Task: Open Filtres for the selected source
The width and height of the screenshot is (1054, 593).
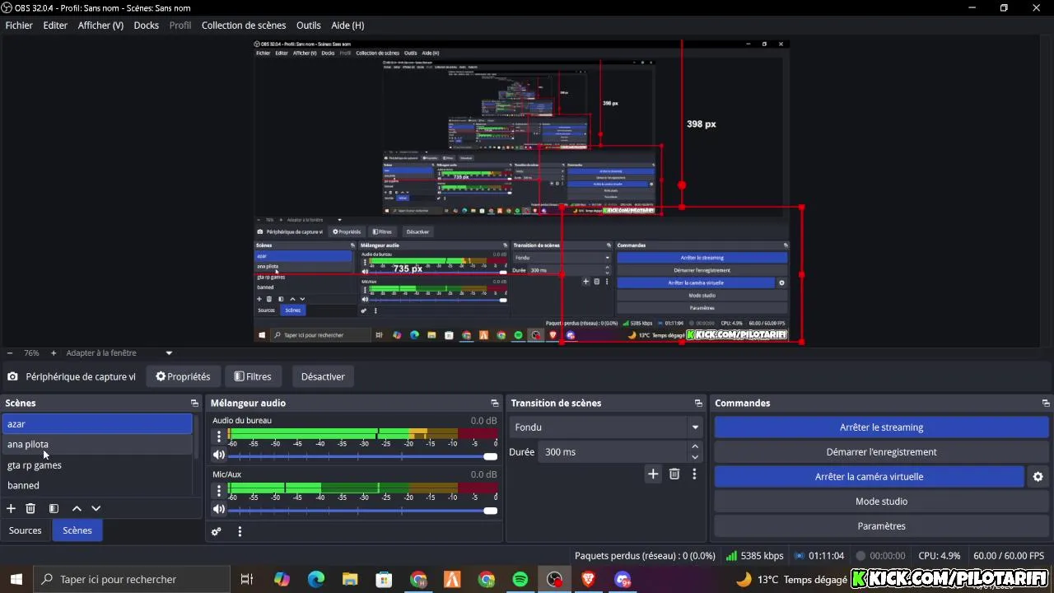Action: (x=253, y=376)
